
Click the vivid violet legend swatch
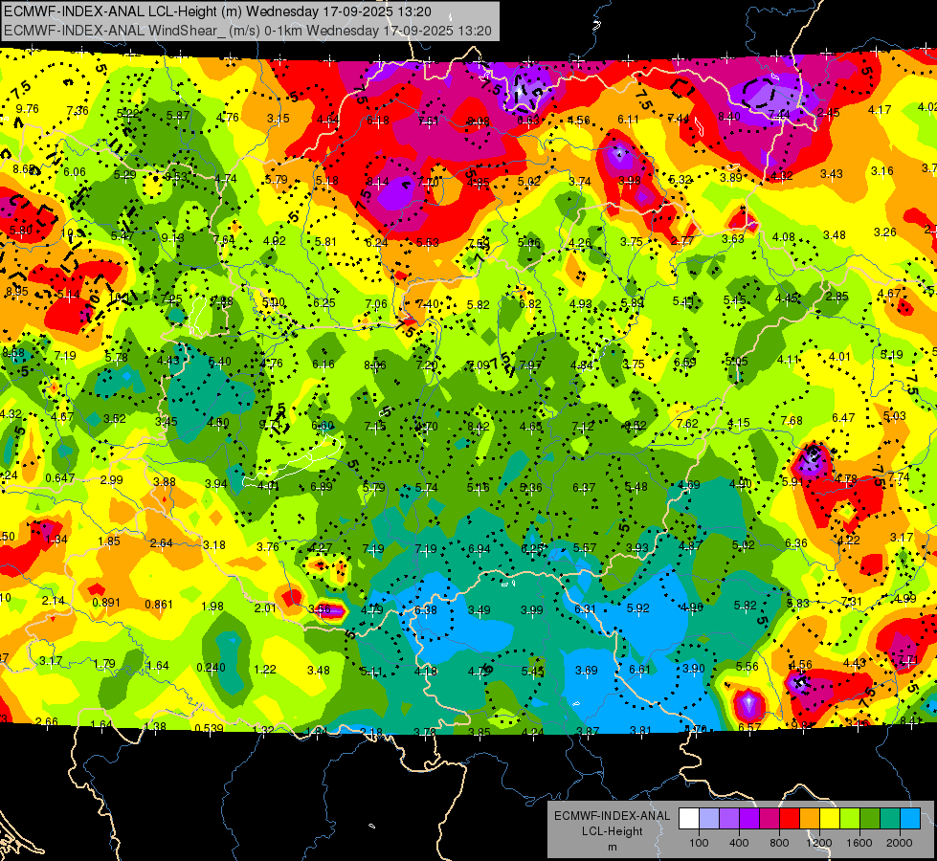click(749, 819)
